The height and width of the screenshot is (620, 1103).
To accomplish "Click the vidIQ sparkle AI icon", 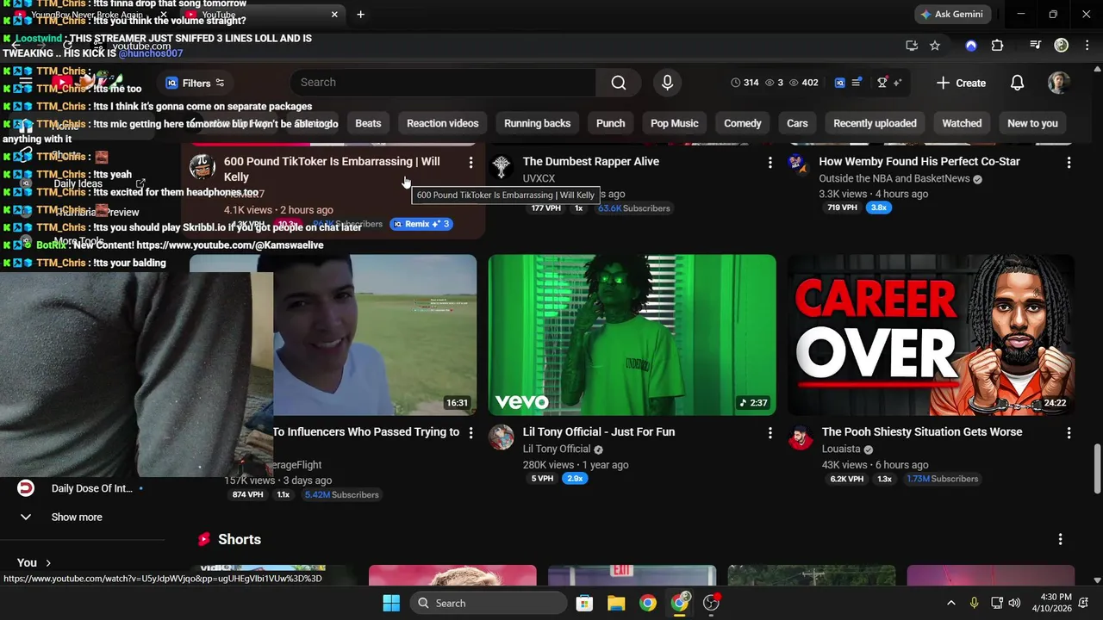I will pyautogui.click(x=897, y=83).
